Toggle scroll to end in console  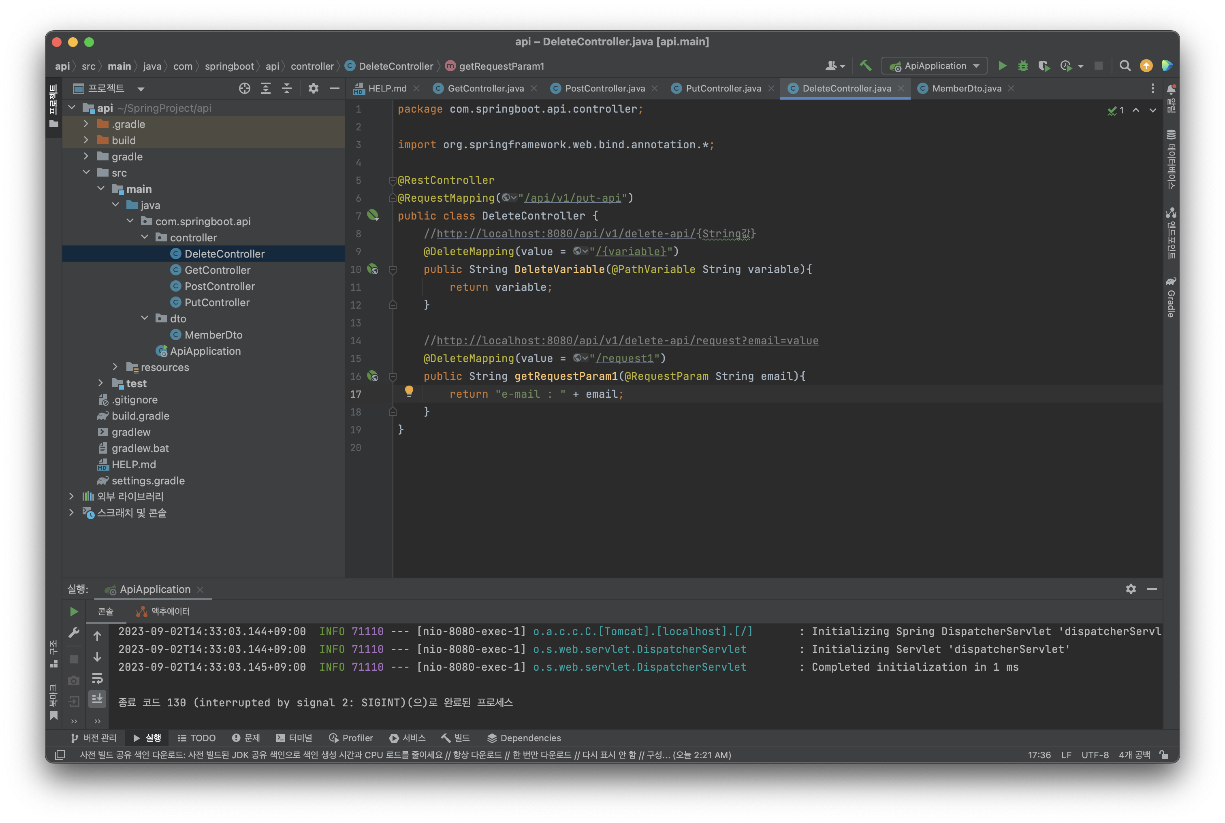(97, 699)
